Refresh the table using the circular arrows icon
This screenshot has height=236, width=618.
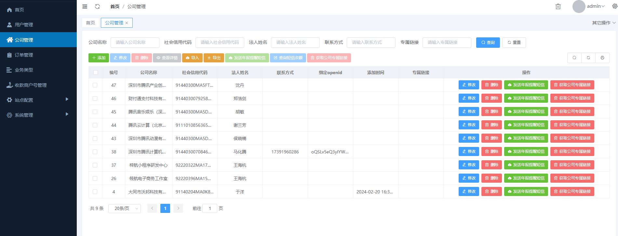point(588,58)
